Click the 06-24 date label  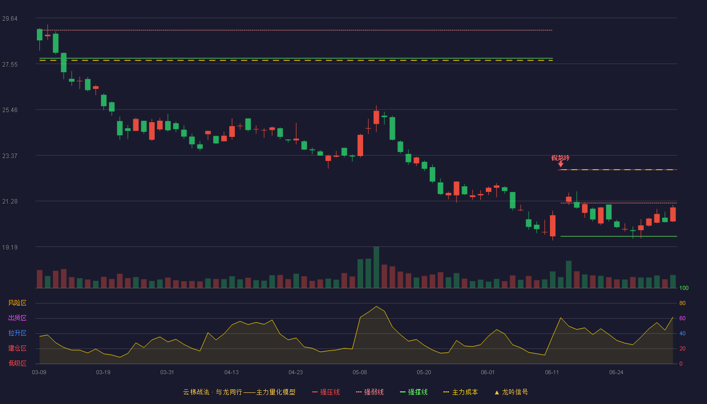point(616,372)
